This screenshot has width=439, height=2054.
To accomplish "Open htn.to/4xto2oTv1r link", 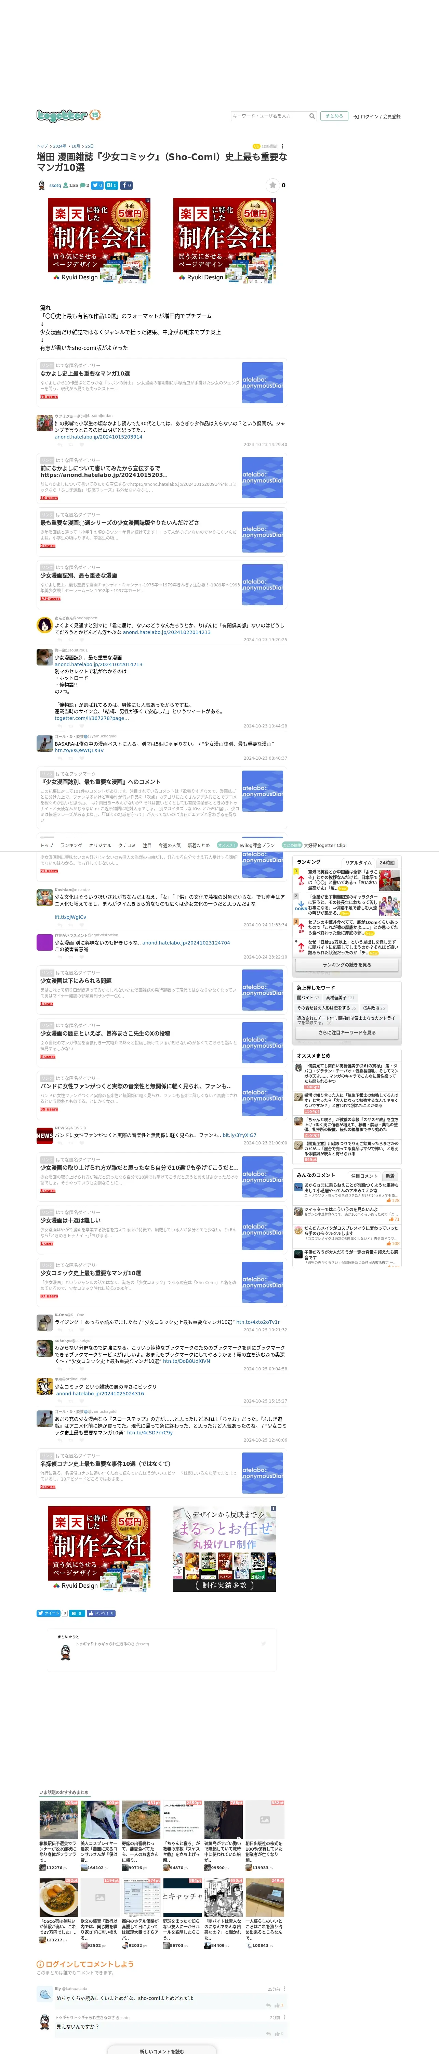I will click(x=257, y=1322).
